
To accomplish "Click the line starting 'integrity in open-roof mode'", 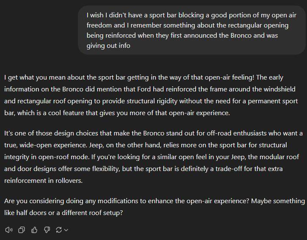I will coord(152,157).
